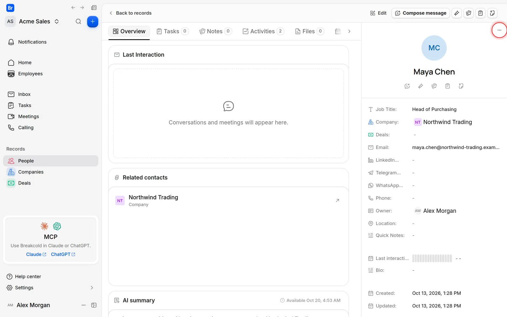The height and width of the screenshot is (317, 507).
Task: Switch to the Notes tab
Action: click(215, 31)
